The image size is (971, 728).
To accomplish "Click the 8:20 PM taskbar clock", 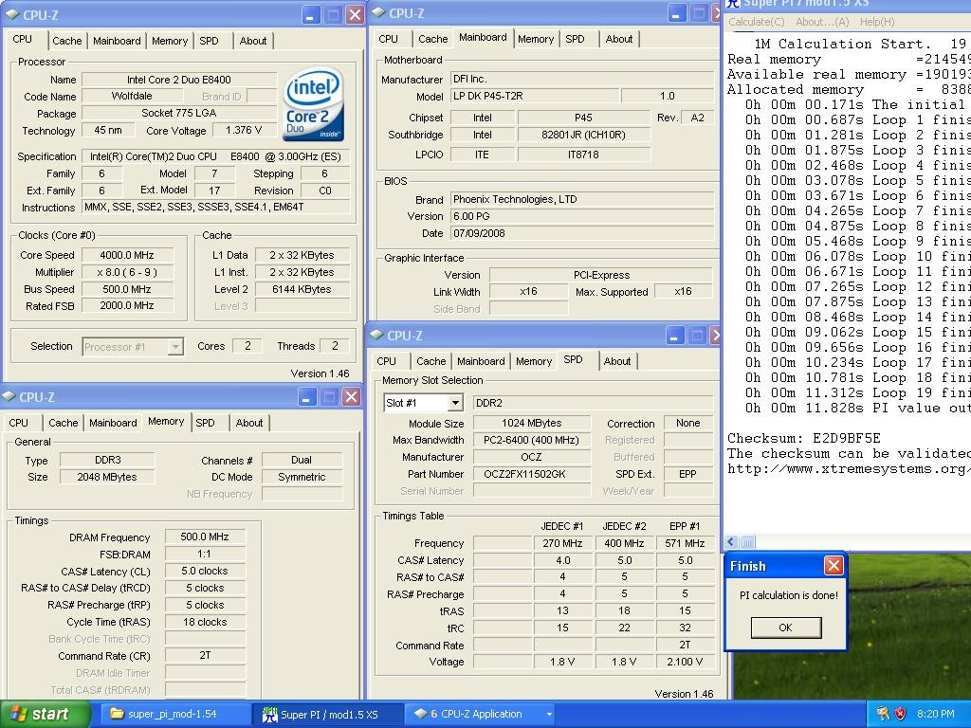I will pos(936,714).
